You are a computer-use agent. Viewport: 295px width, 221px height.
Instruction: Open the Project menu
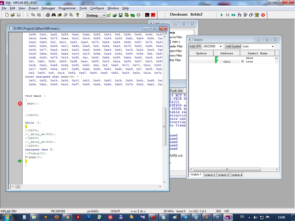click(33, 8)
